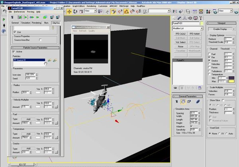
Task: Enable the Fuel channel checkbox
Action: click(x=210, y=54)
